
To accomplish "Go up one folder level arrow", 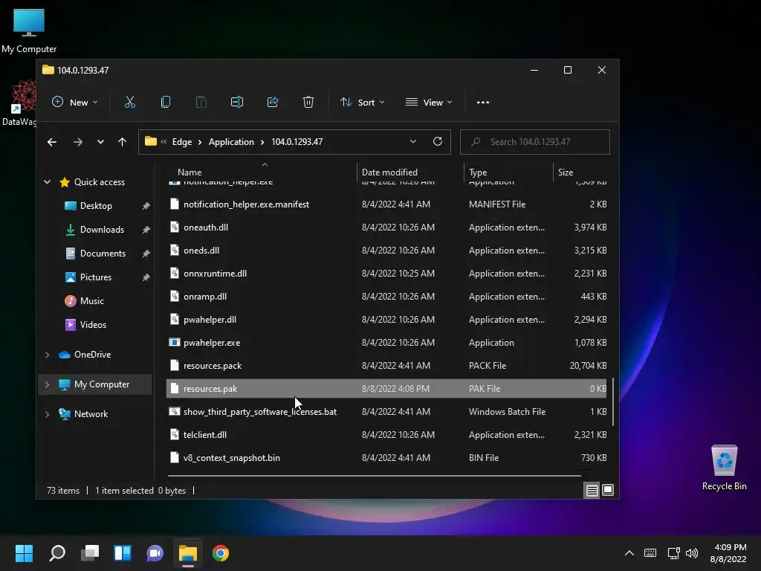I will 123,142.
